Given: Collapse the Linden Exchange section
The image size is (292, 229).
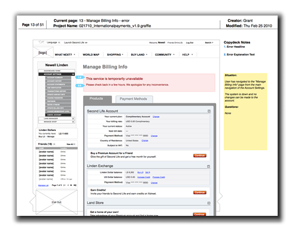Looking at the screenshot, I should (208, 166).
